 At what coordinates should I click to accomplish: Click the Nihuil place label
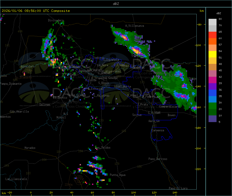pos(61,117)
